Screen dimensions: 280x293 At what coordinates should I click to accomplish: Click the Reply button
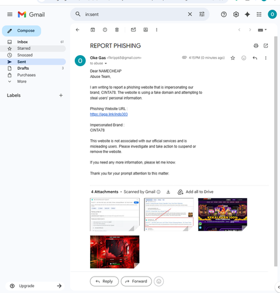(x=104, y=281)
